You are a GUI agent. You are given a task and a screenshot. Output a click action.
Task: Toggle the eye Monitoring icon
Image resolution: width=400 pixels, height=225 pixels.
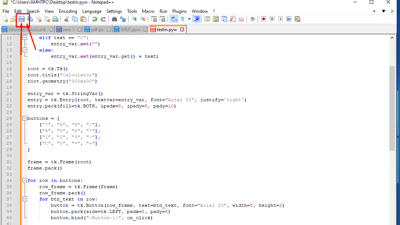coord(252,19)
